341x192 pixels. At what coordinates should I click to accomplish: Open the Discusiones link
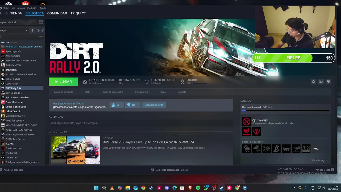141,92
